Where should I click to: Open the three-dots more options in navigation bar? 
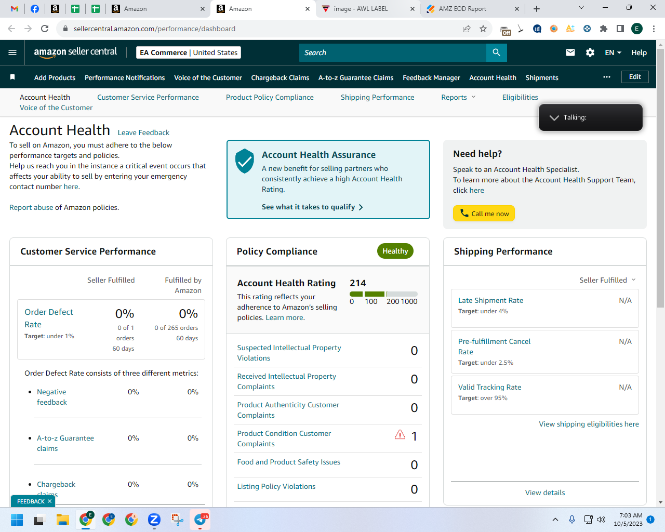[607, 77]
